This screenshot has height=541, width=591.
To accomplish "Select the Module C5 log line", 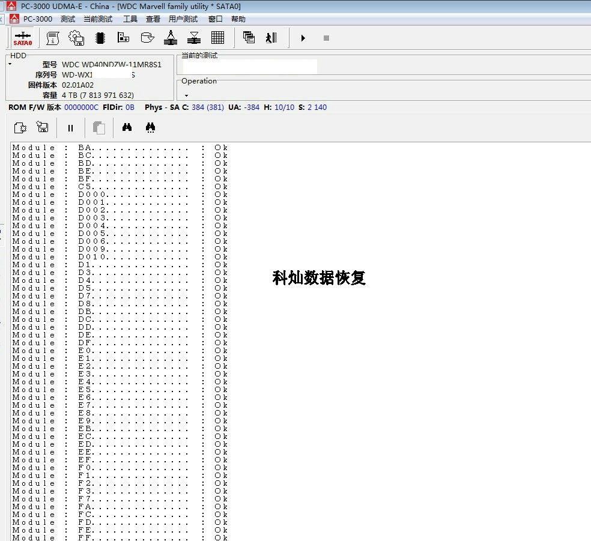I will point(120,187).
